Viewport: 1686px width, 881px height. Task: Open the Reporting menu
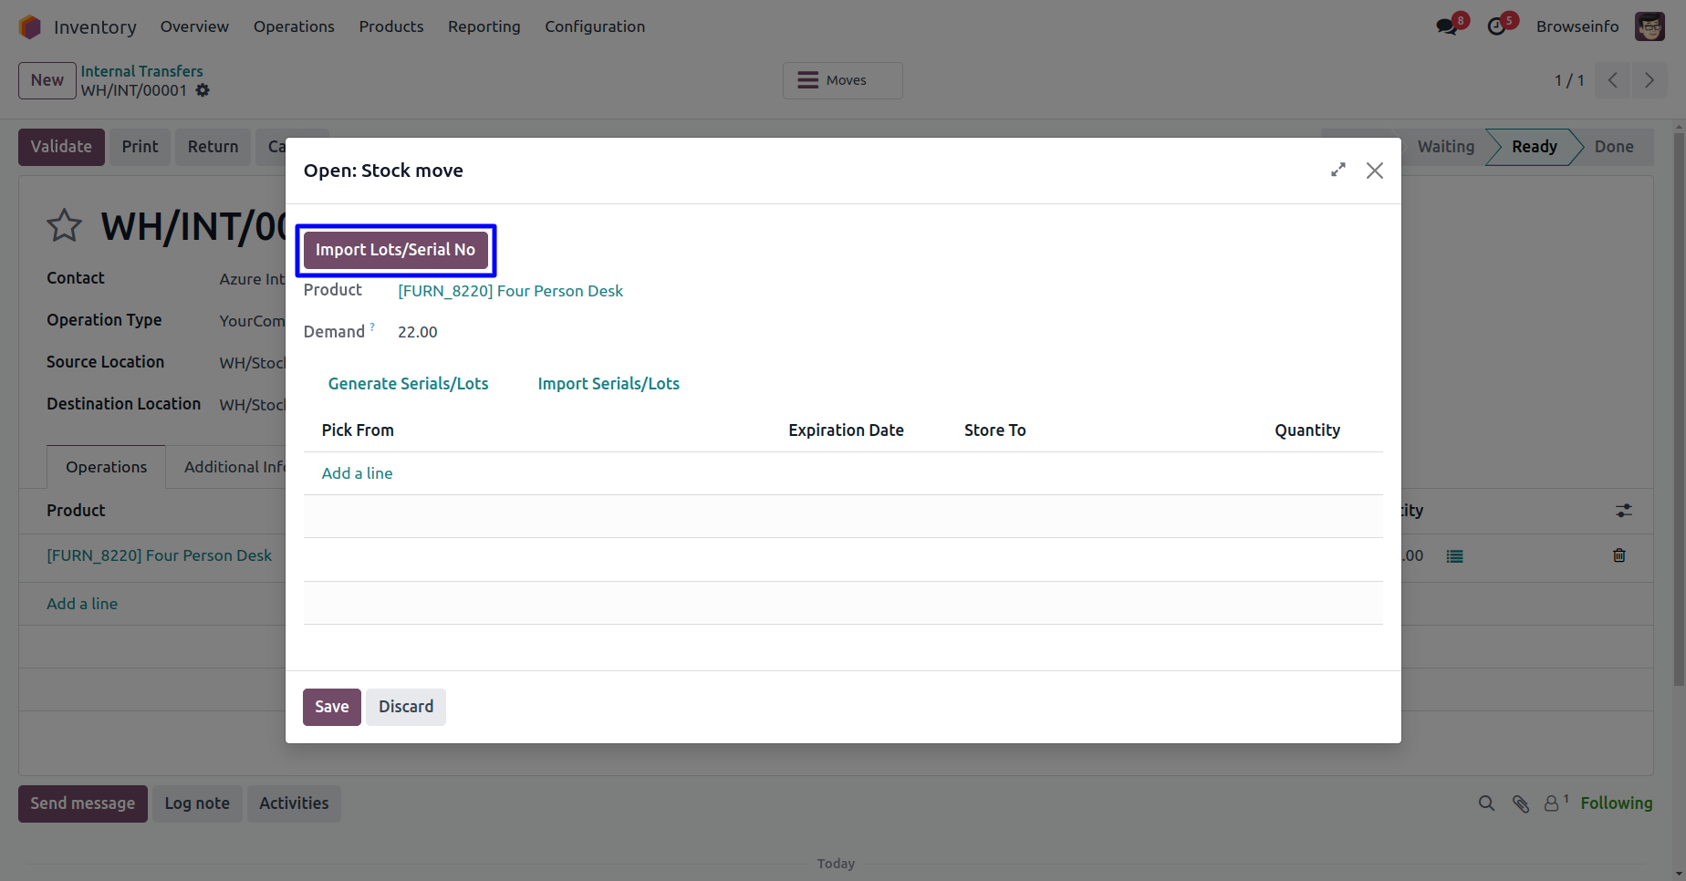click(484, 26)
